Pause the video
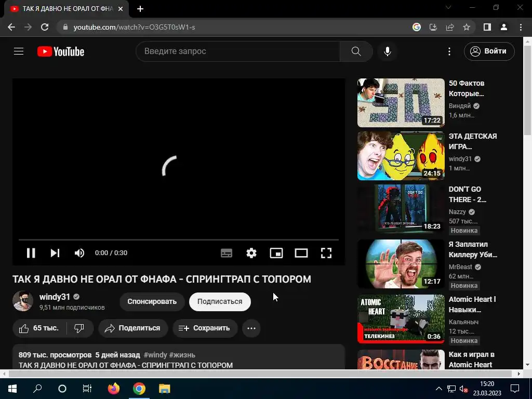The height and width of the screenshot is (399, 532). point(31,253)
